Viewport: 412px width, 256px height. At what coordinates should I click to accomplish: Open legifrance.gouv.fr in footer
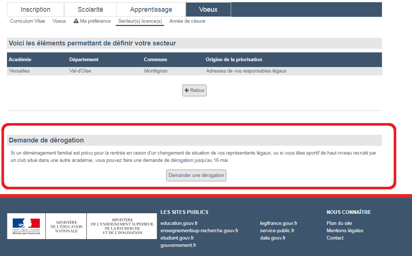pos(278,223)
